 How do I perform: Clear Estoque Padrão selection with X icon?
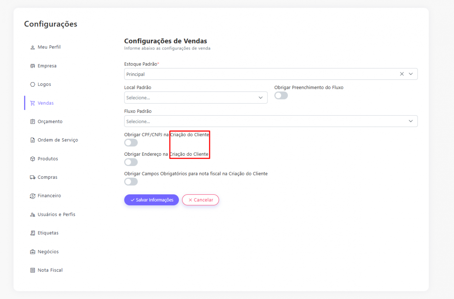(402, 74)
